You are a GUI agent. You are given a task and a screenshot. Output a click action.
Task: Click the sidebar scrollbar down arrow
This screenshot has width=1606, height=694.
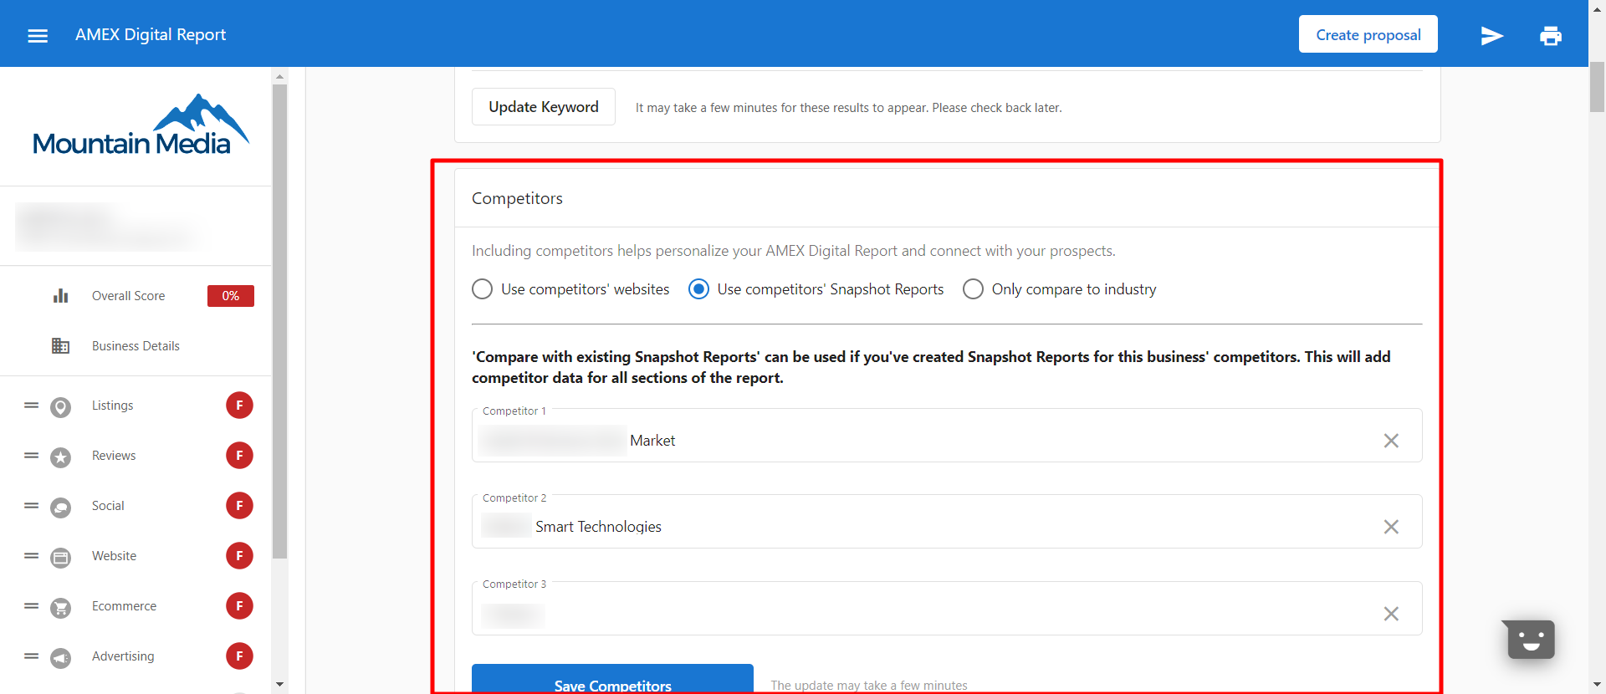[279, 684]
